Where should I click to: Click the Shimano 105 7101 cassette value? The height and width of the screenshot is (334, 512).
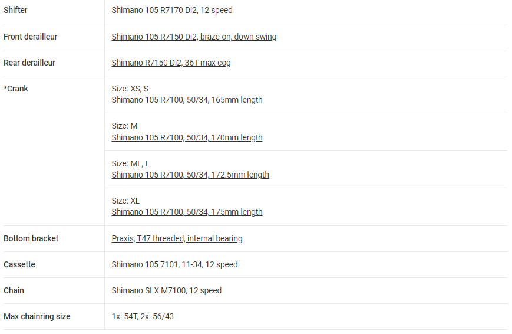tap(174, 264)
